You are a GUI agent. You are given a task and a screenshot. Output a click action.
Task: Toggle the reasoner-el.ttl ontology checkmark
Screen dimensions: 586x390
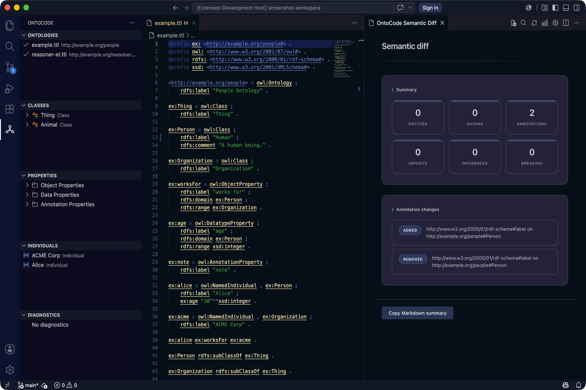26,54
